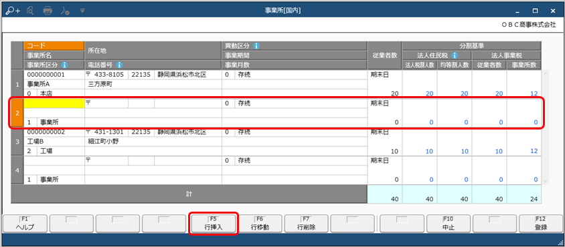565x247 pixels.
Task: Click 事業所数 value 12 in row 3
Action: [534, 151]
